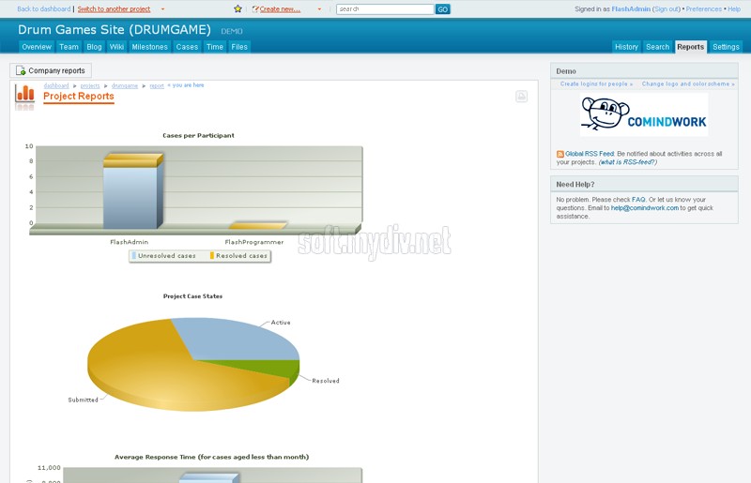This screenshot has width=751, height=483.
Task: Click the Project Reports heading
Action: point(79,97)
